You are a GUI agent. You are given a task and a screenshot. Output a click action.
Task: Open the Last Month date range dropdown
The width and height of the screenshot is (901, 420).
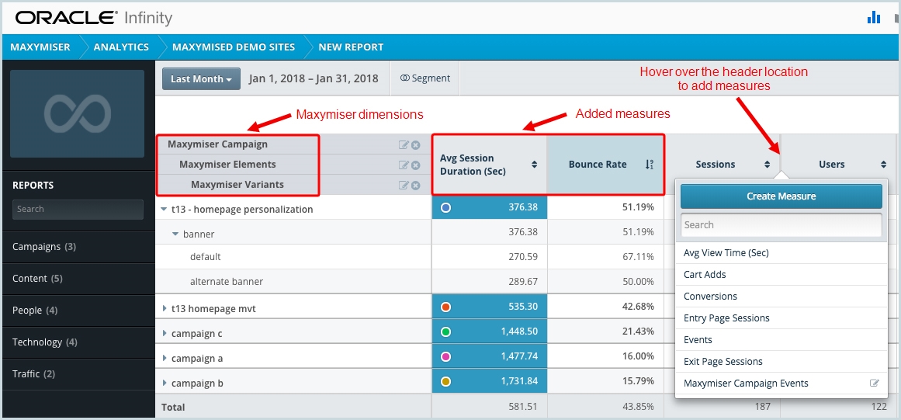200,78
